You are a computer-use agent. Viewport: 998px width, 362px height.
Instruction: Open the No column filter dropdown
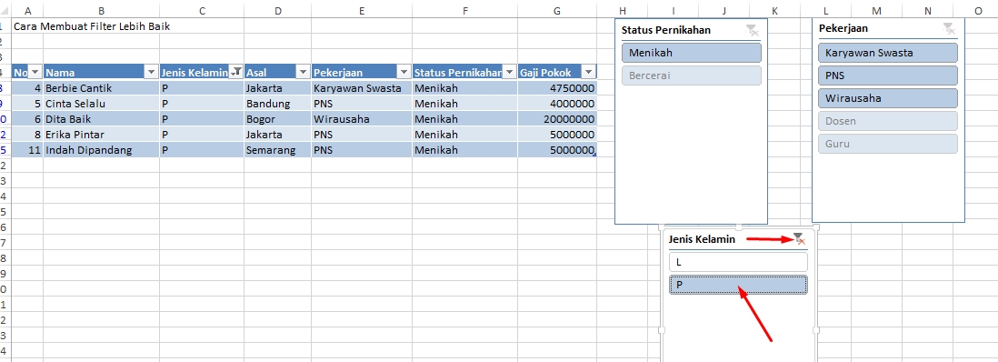[x=35, y=72]
